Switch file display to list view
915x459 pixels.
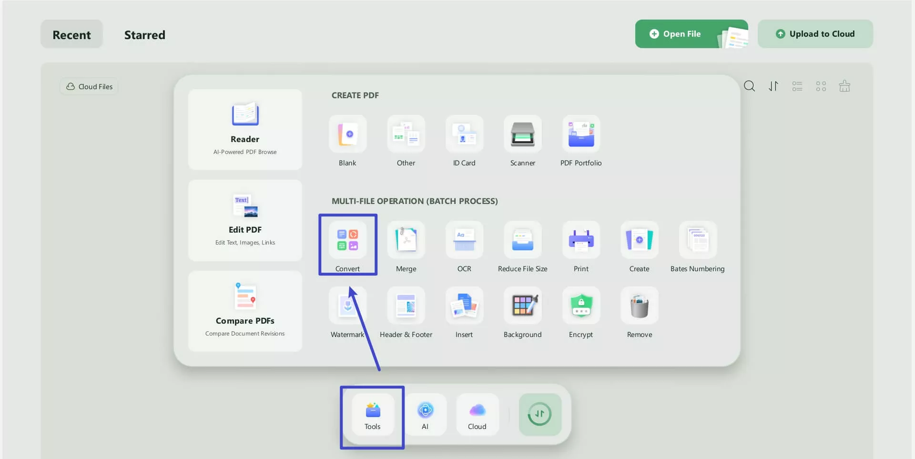tap(797, 86)
